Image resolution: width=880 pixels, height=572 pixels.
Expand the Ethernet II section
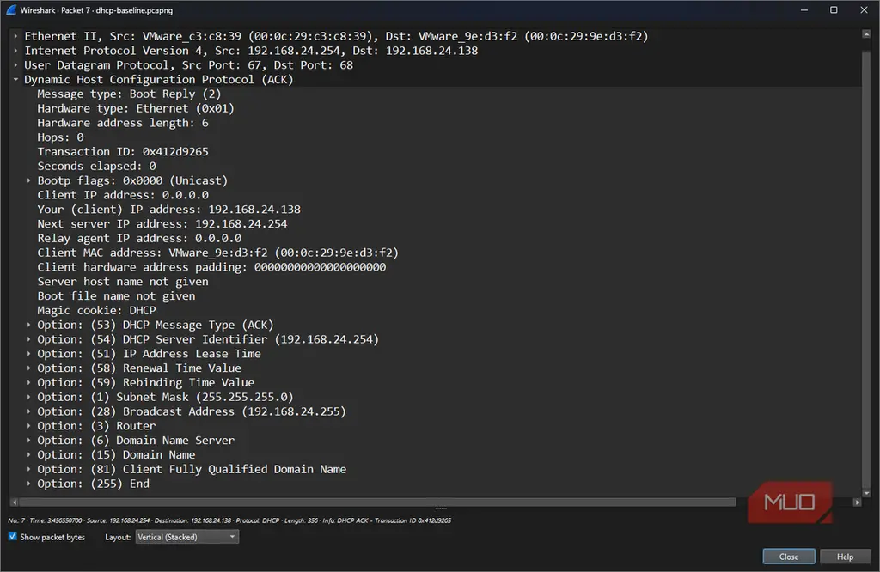tap(15, 36)
